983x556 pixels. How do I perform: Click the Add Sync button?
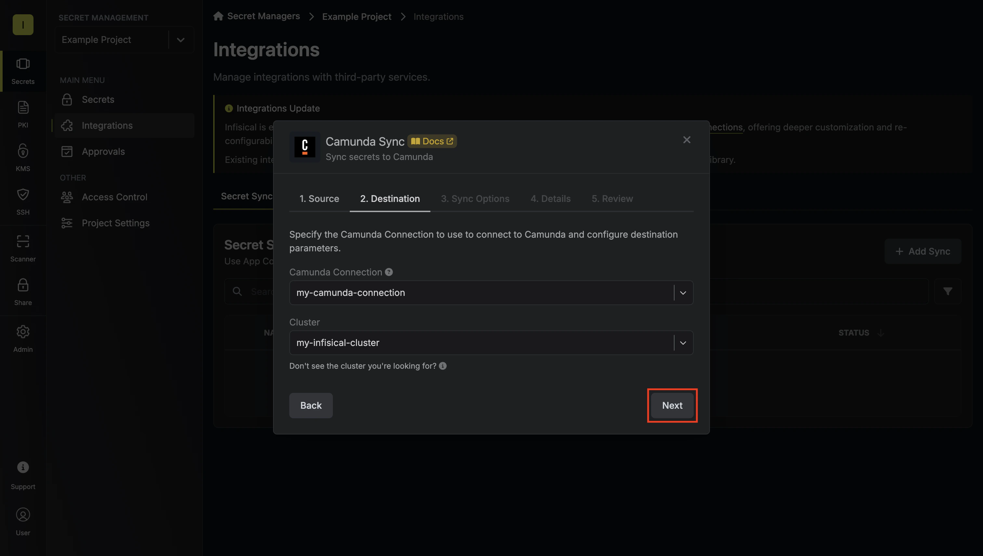(923, 251)
